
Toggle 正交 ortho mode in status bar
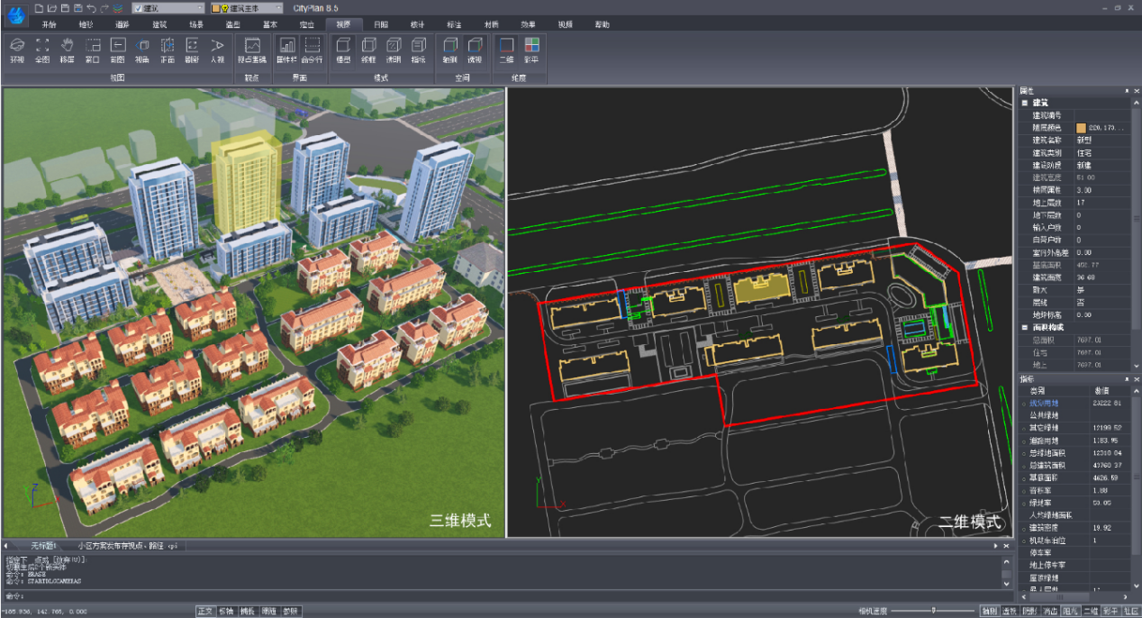pos(207,612)
